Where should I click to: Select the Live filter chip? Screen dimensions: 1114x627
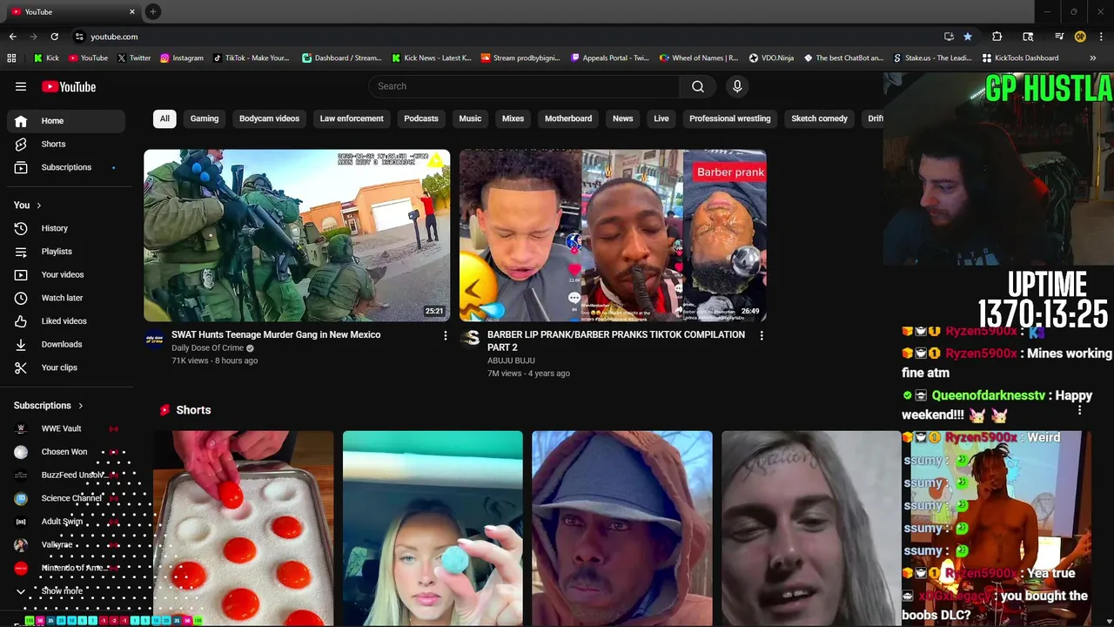tap(661, 118)
